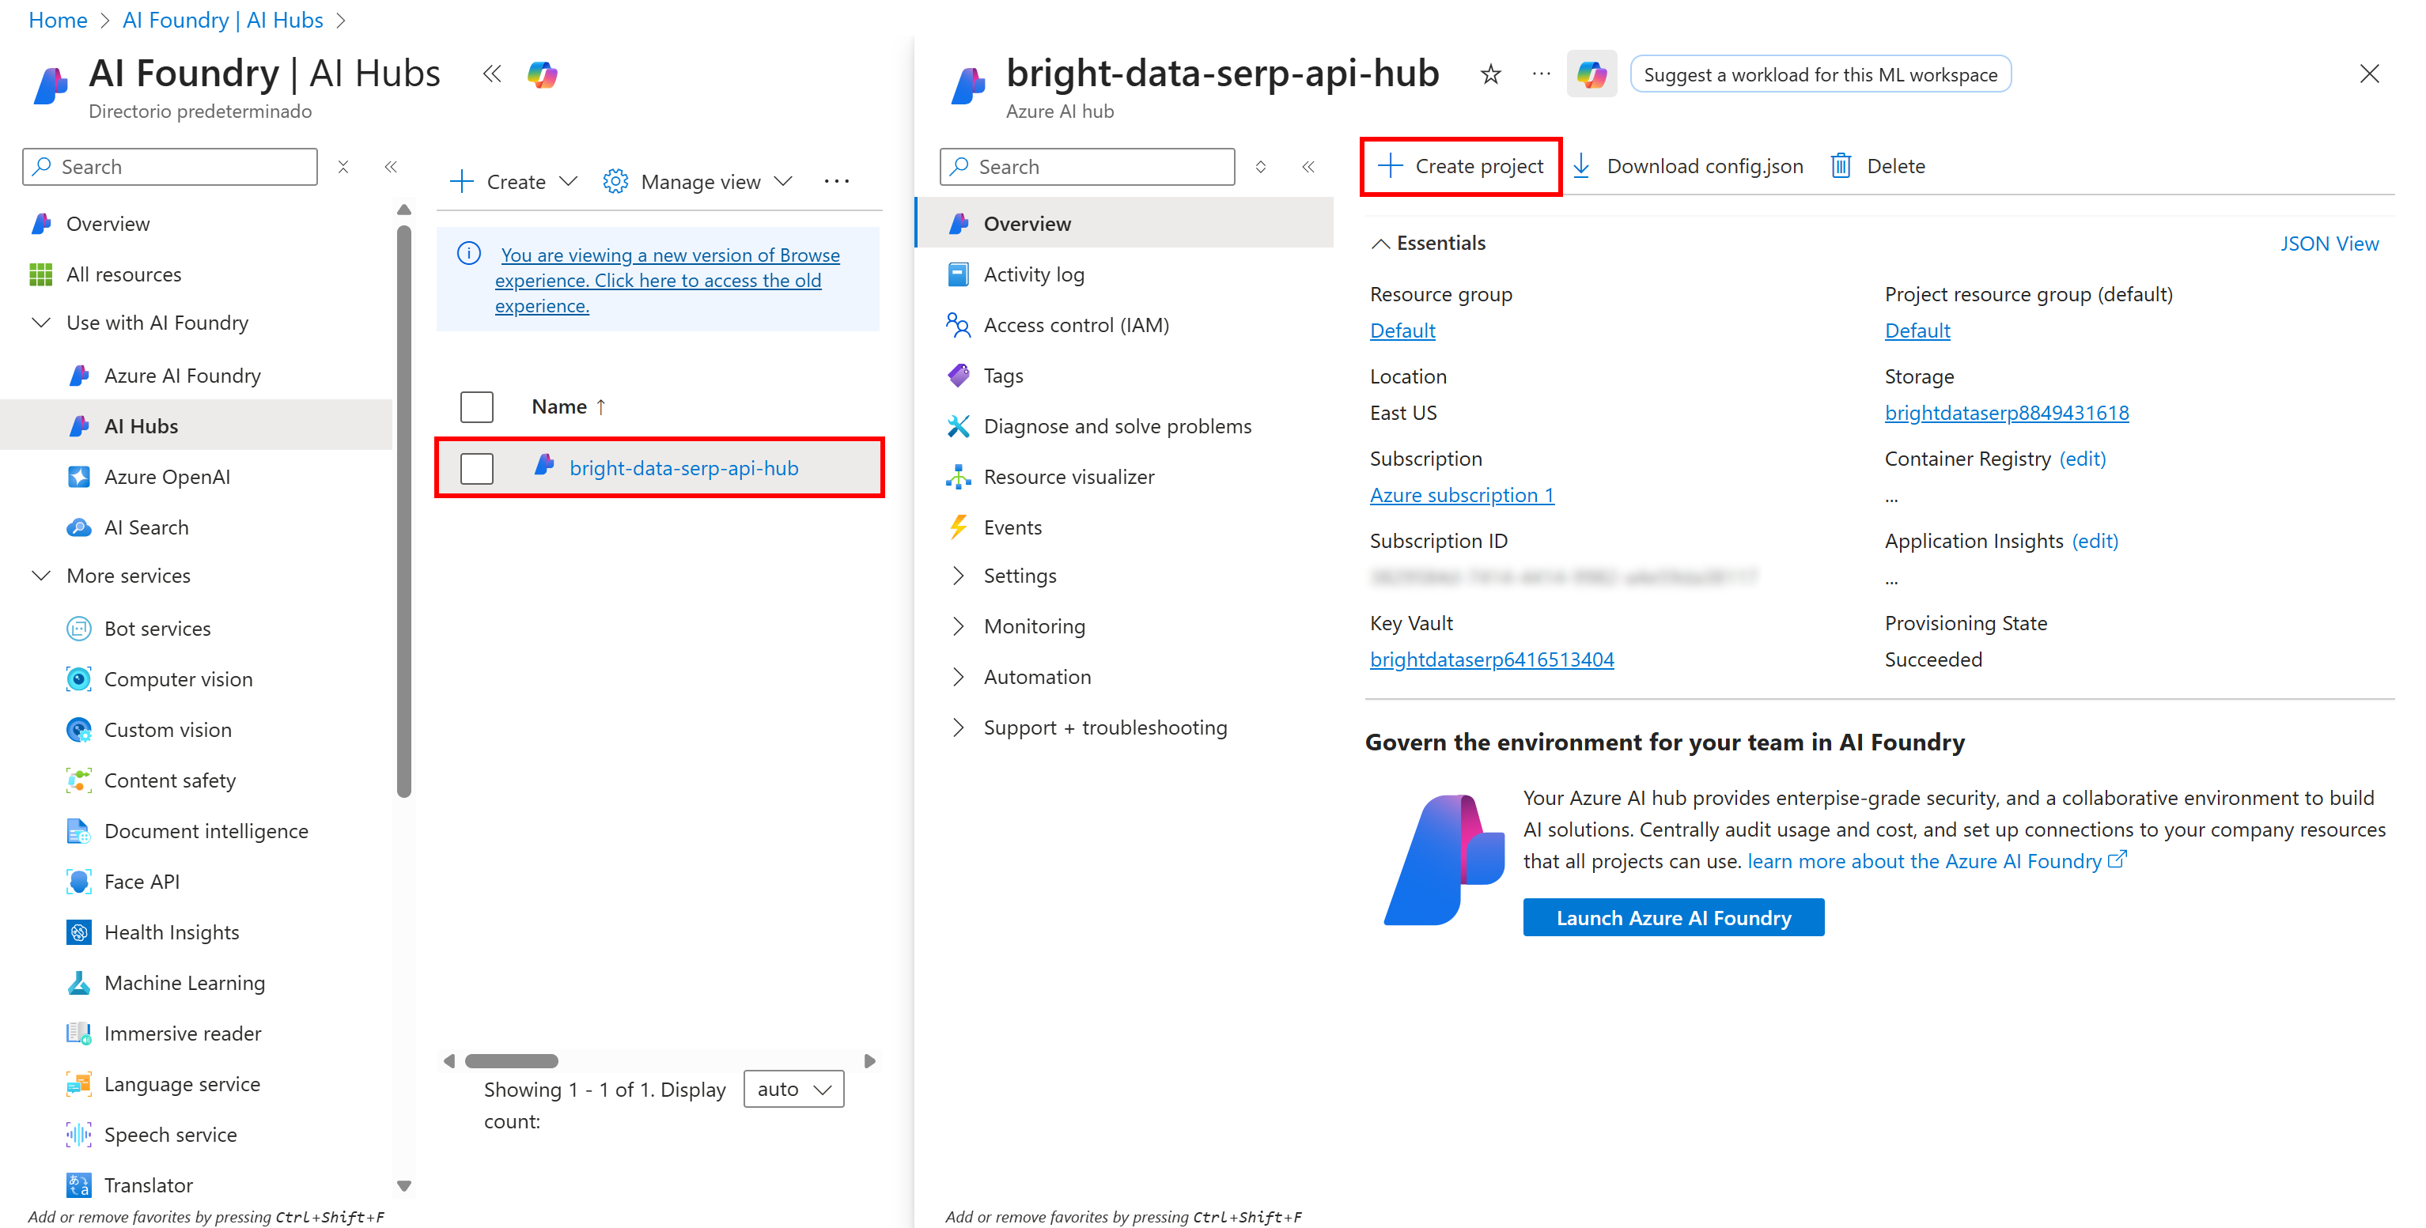Click the Launch Azure AI Foundry button

[x=1673, y=917]
